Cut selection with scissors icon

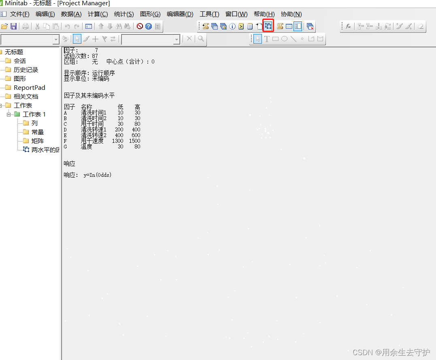(37, 26)
